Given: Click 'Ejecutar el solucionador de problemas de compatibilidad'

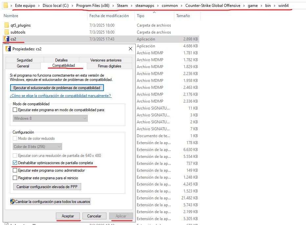Looking at the screenshot, I should [x=57, y=88].
